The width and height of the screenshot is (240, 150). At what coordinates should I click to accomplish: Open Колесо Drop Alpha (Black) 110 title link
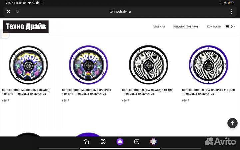(148, 92)
